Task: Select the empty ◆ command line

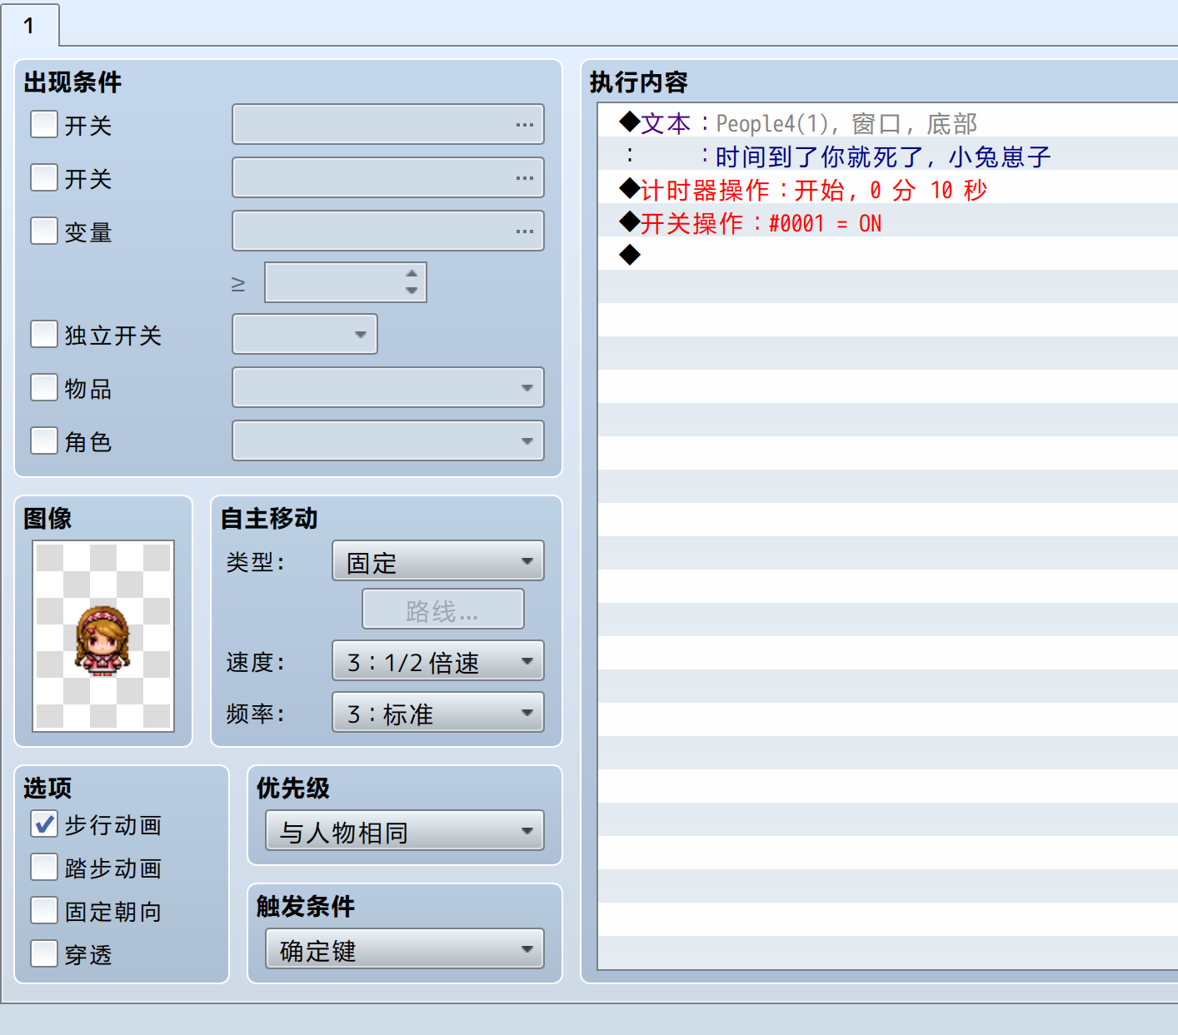Action: click(x=888, y=253)
